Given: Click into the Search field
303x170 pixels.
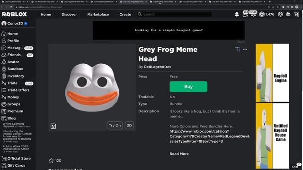Looking at the screenshot, I should click(x=174, y=14).
